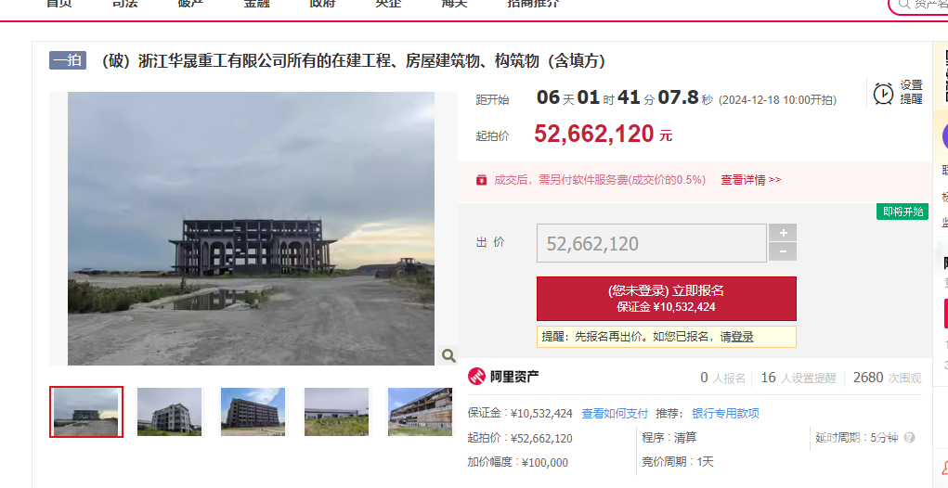Screen dimensions: 948x488
Task: Click the search icon in top search box
Action: 903,5
